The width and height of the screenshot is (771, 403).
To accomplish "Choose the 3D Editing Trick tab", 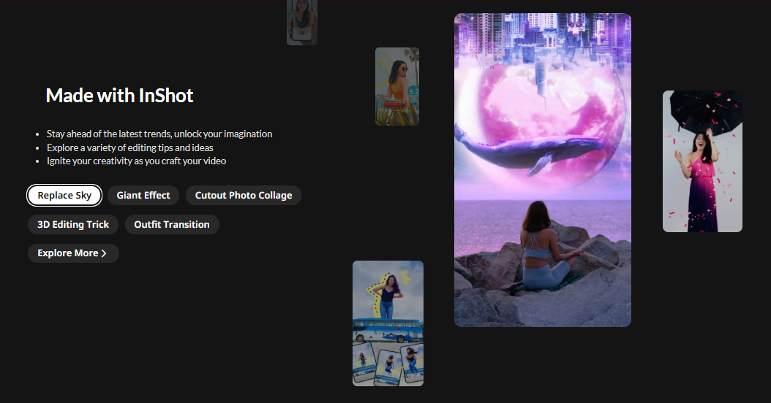I will tap(73, 224).
